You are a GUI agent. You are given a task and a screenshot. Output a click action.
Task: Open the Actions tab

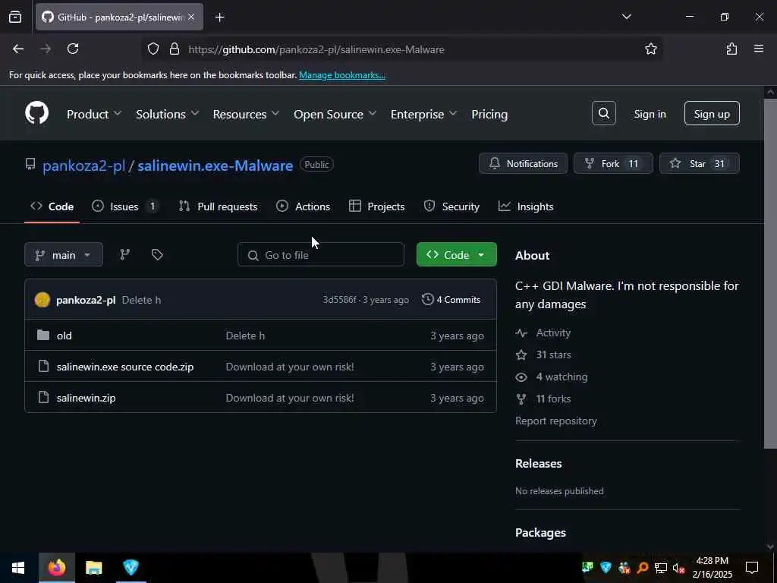304,206
